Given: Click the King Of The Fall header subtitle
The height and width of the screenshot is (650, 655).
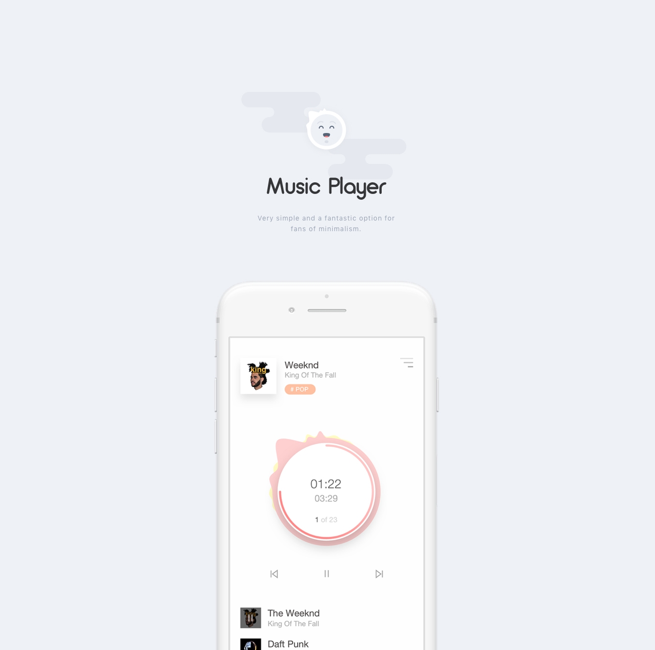Looking at the screenshot, I should (310, 375).
